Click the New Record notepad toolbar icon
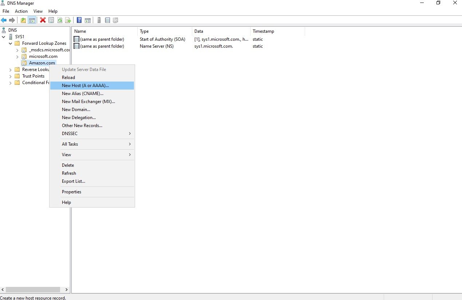462x300 pixels. point(107,20)
